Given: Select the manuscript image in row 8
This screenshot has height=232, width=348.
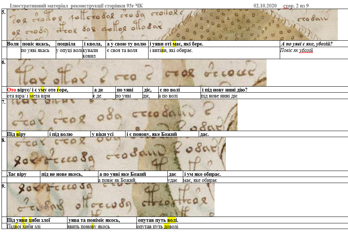Looking at the screenshot, I should coord(116,154).
